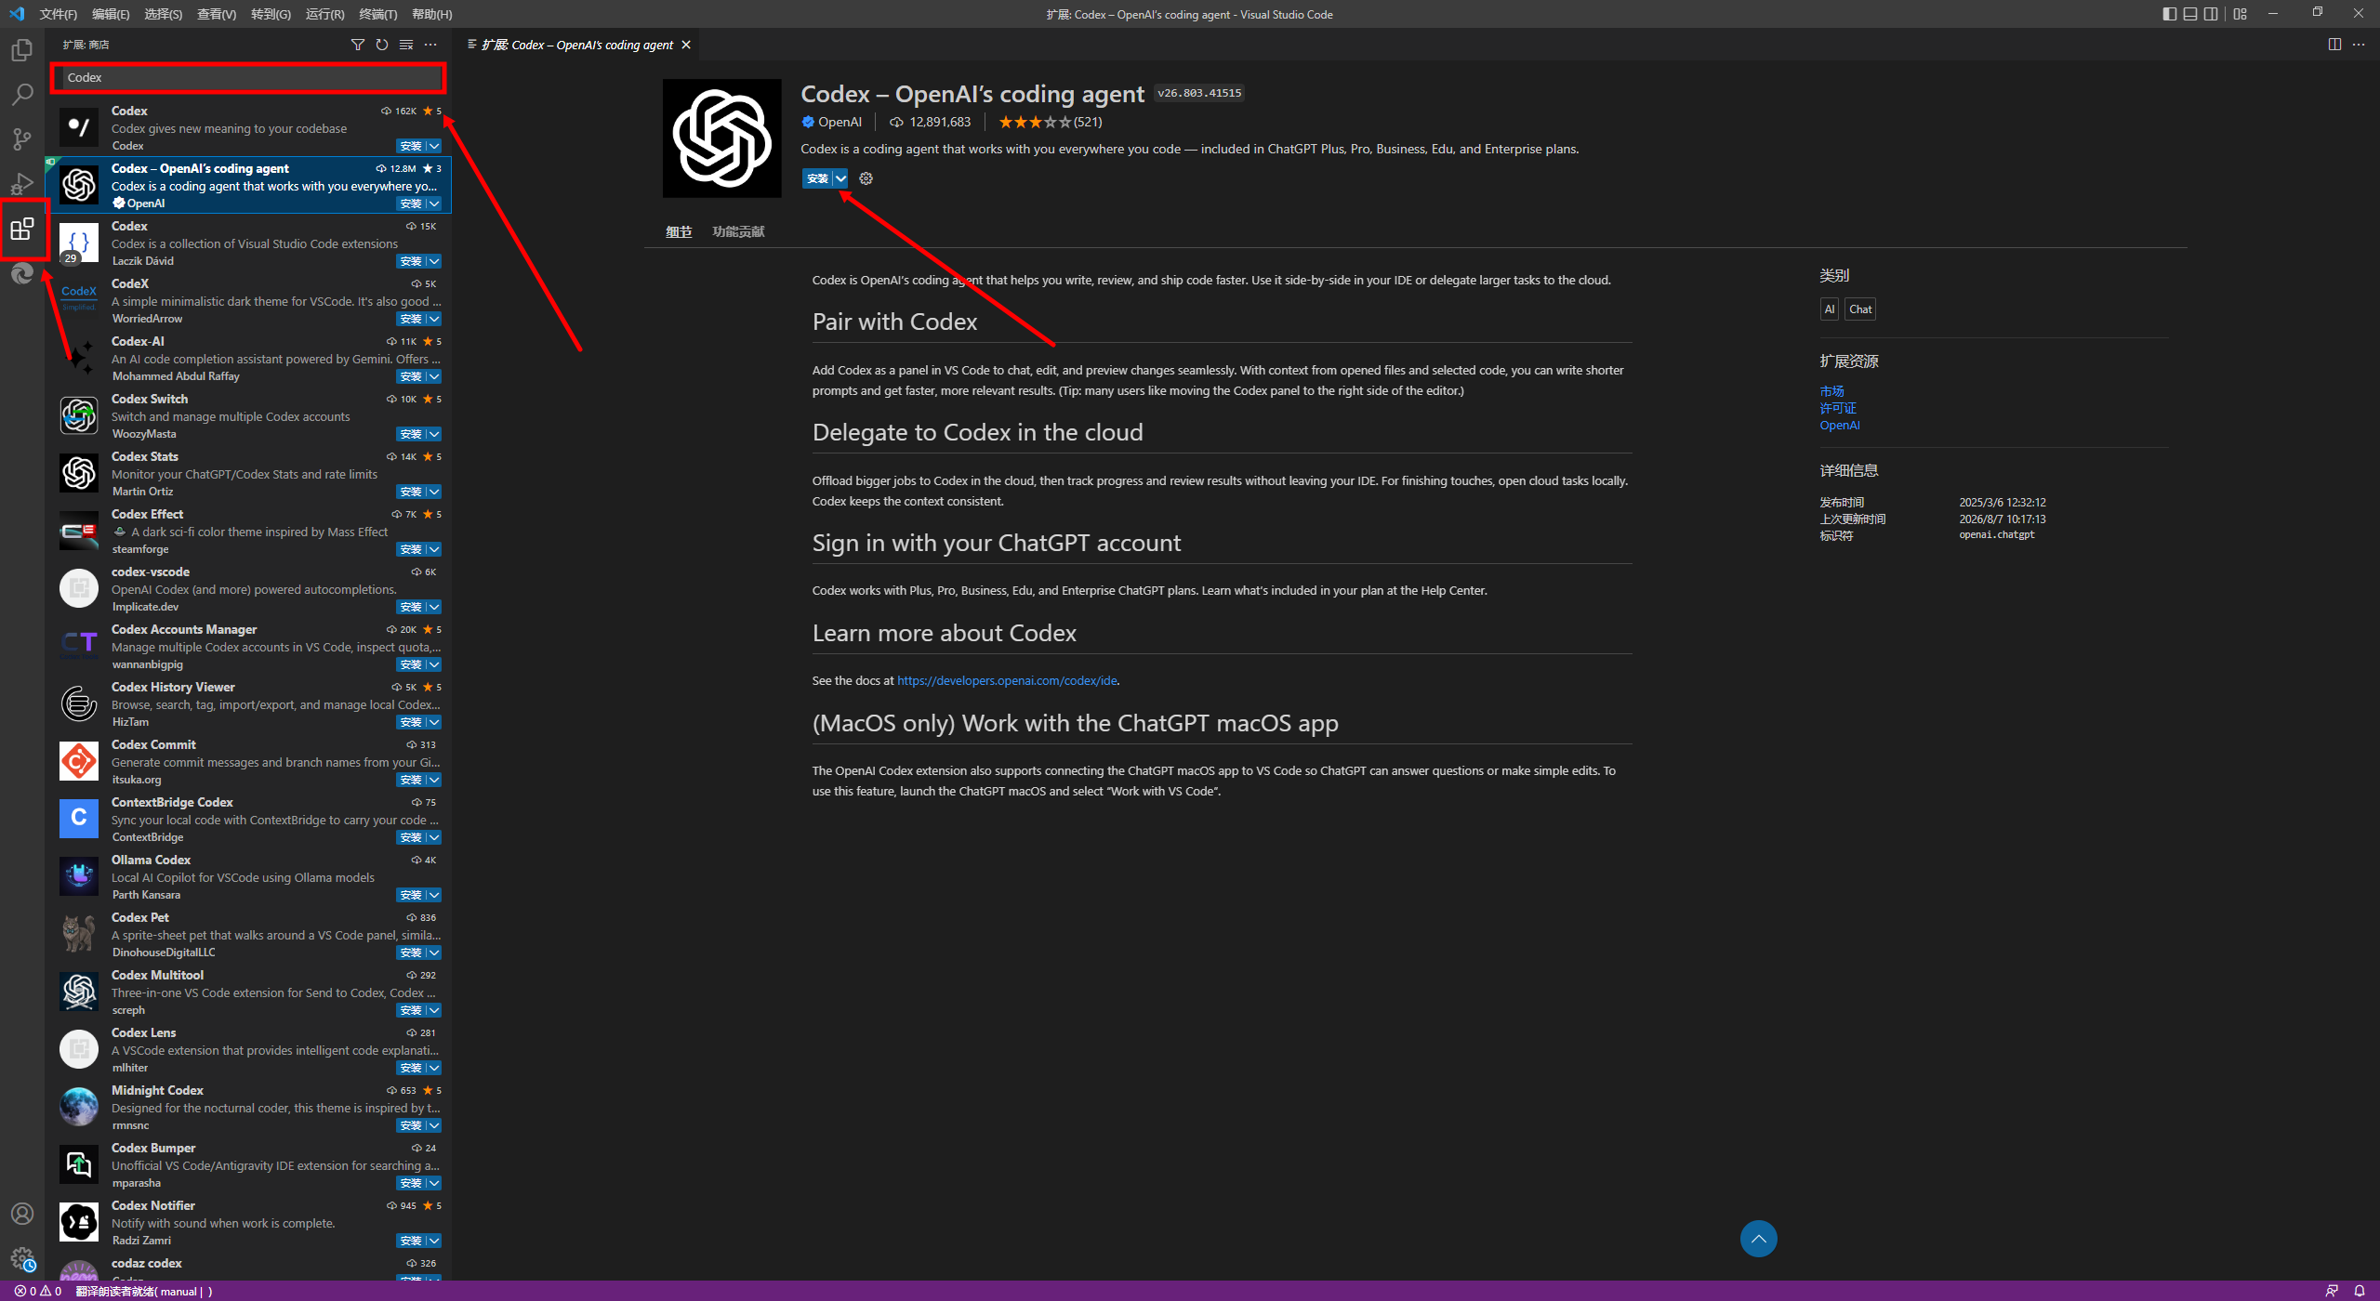This screenshot has width=2380, height=1301.
Task: Open the Search view in activity bar
Action: tap(22, 95)
